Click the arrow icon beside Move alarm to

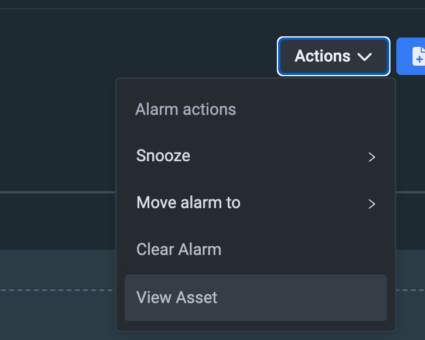[372, 203]
